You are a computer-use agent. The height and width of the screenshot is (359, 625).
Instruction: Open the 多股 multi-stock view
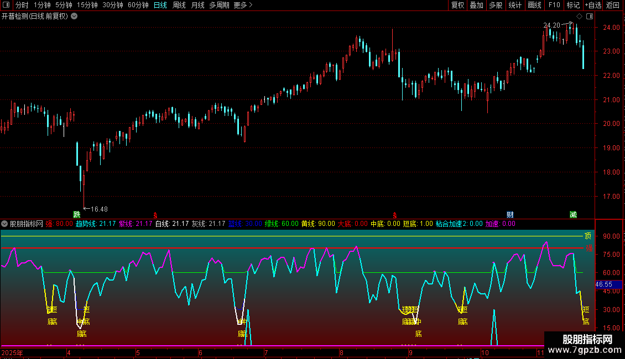(496, 5)
